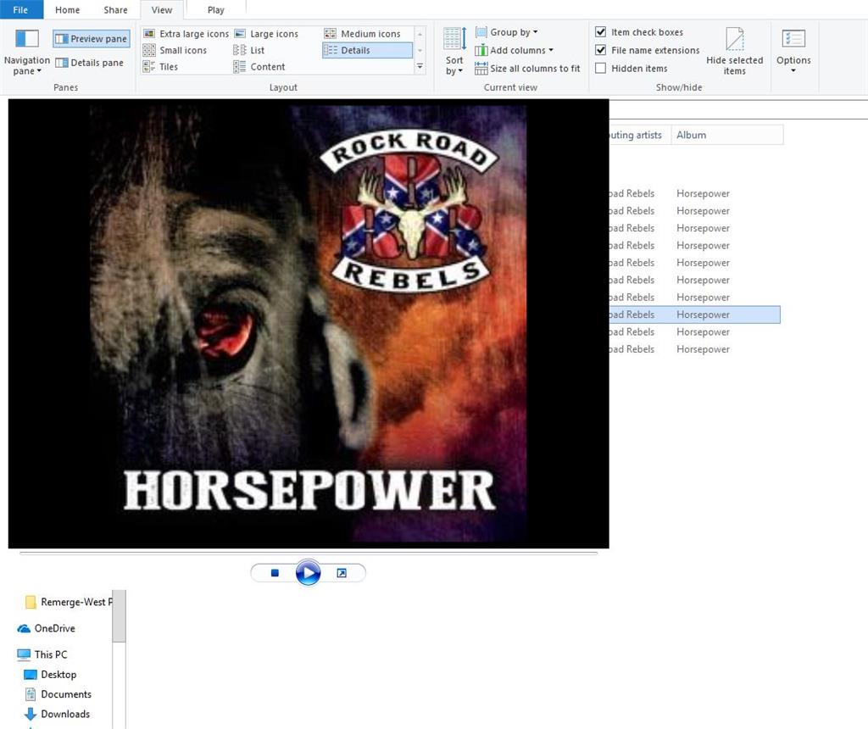Stop playback in the preview pane
The image size is (868, 729).
[x=275, y=573]
